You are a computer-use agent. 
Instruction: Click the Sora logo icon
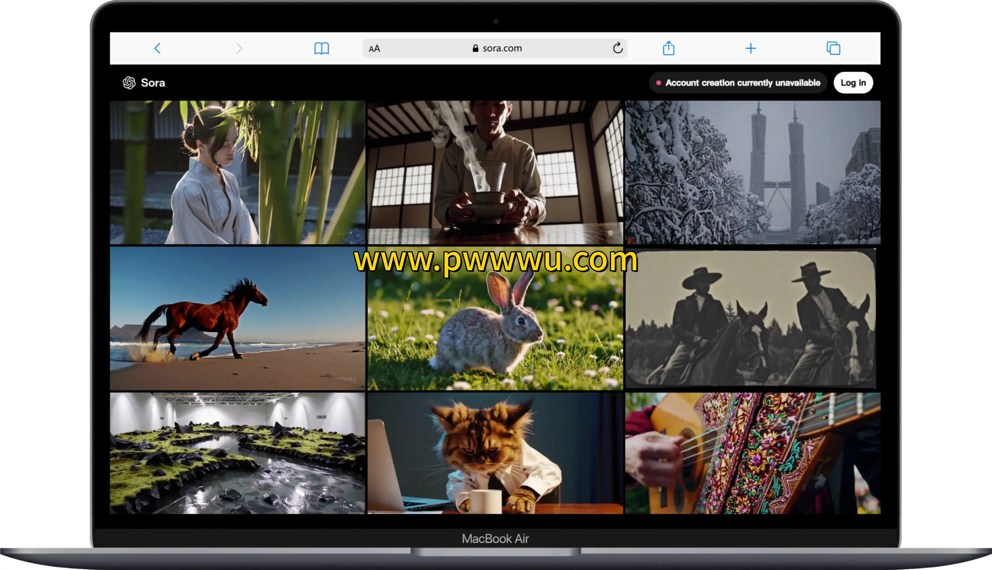coord(129,83)
